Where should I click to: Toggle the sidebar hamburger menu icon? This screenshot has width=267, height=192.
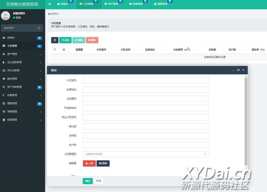[x=49, y=4]
